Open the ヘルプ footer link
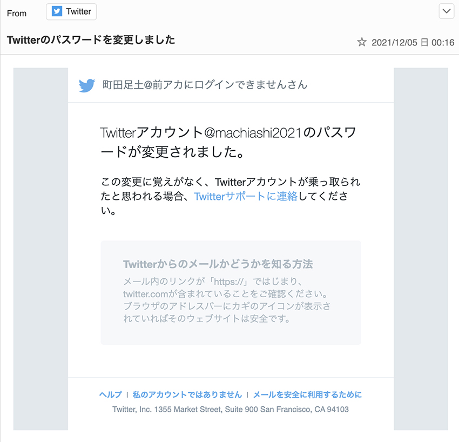 point(110,395)
